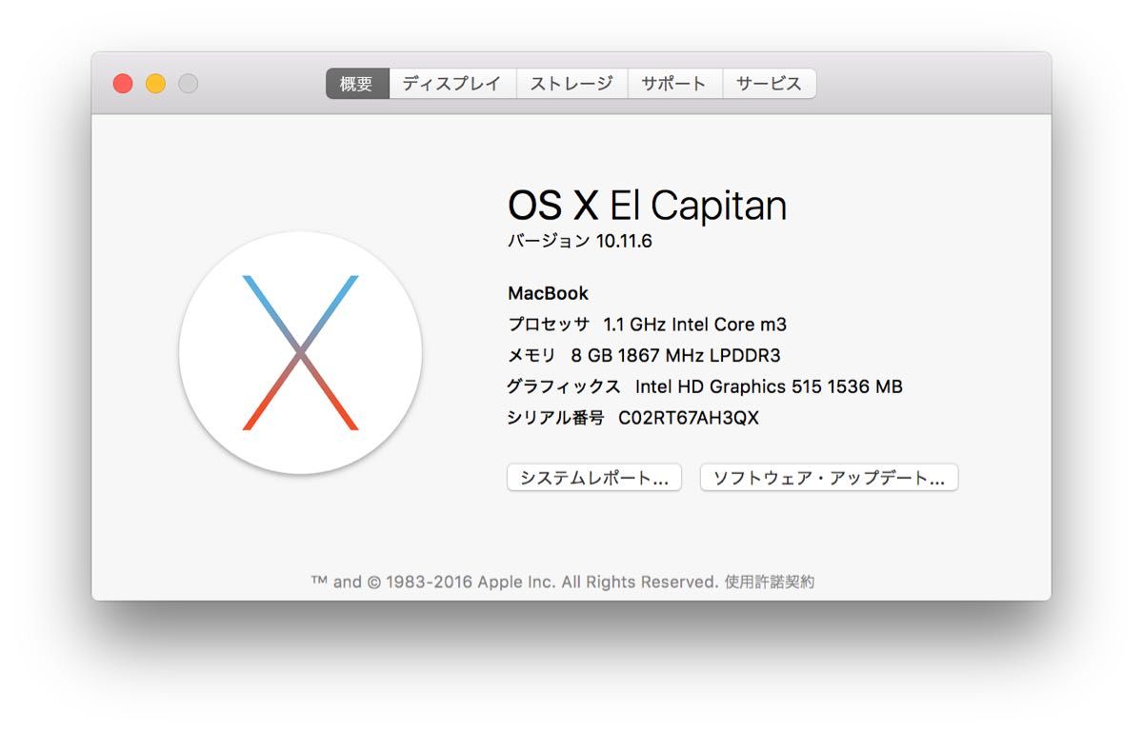Click the メモリ label
The height and width of the screenshot is (732, 1143).
point(531,356)
